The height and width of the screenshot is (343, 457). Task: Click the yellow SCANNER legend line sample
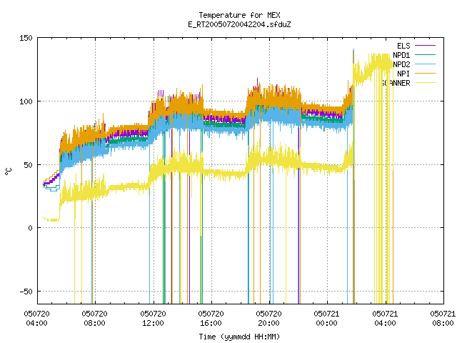425,83
